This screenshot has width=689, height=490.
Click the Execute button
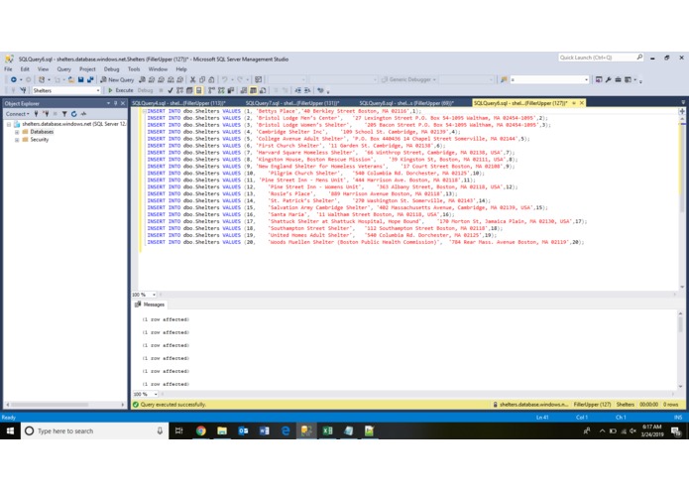click(x=120, y=90)
